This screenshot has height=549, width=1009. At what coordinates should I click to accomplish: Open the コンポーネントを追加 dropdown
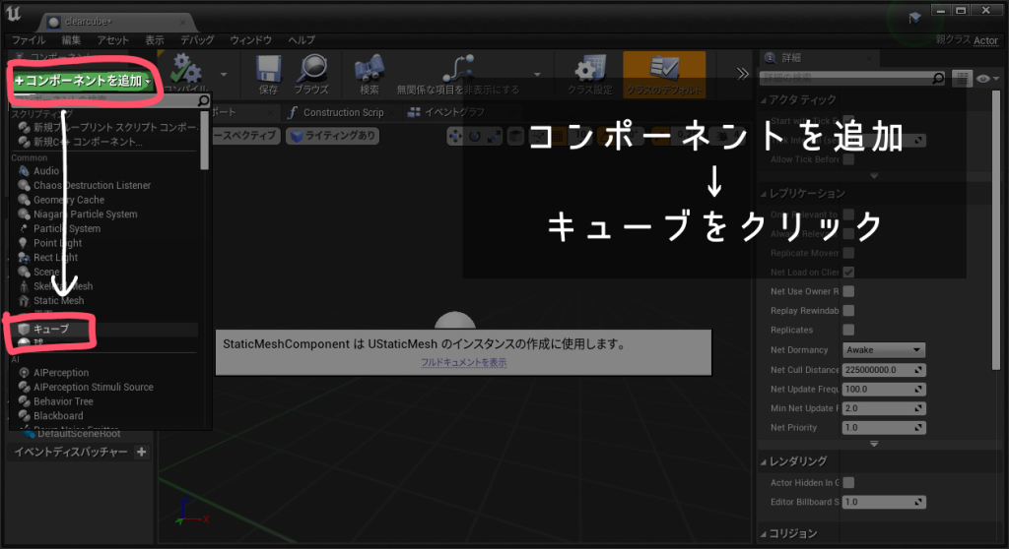[83, 81]
